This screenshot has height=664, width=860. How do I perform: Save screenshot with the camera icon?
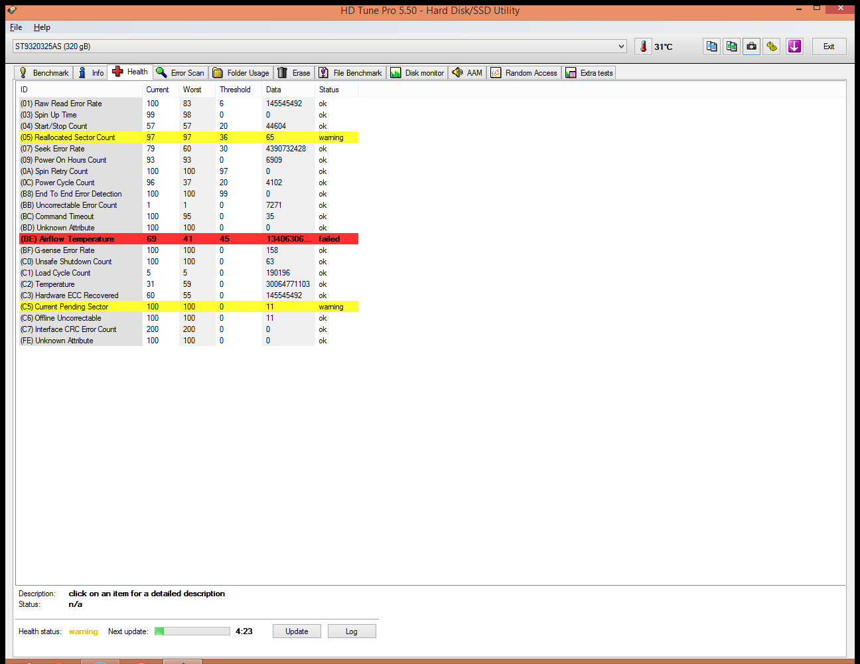pos(751,46)
